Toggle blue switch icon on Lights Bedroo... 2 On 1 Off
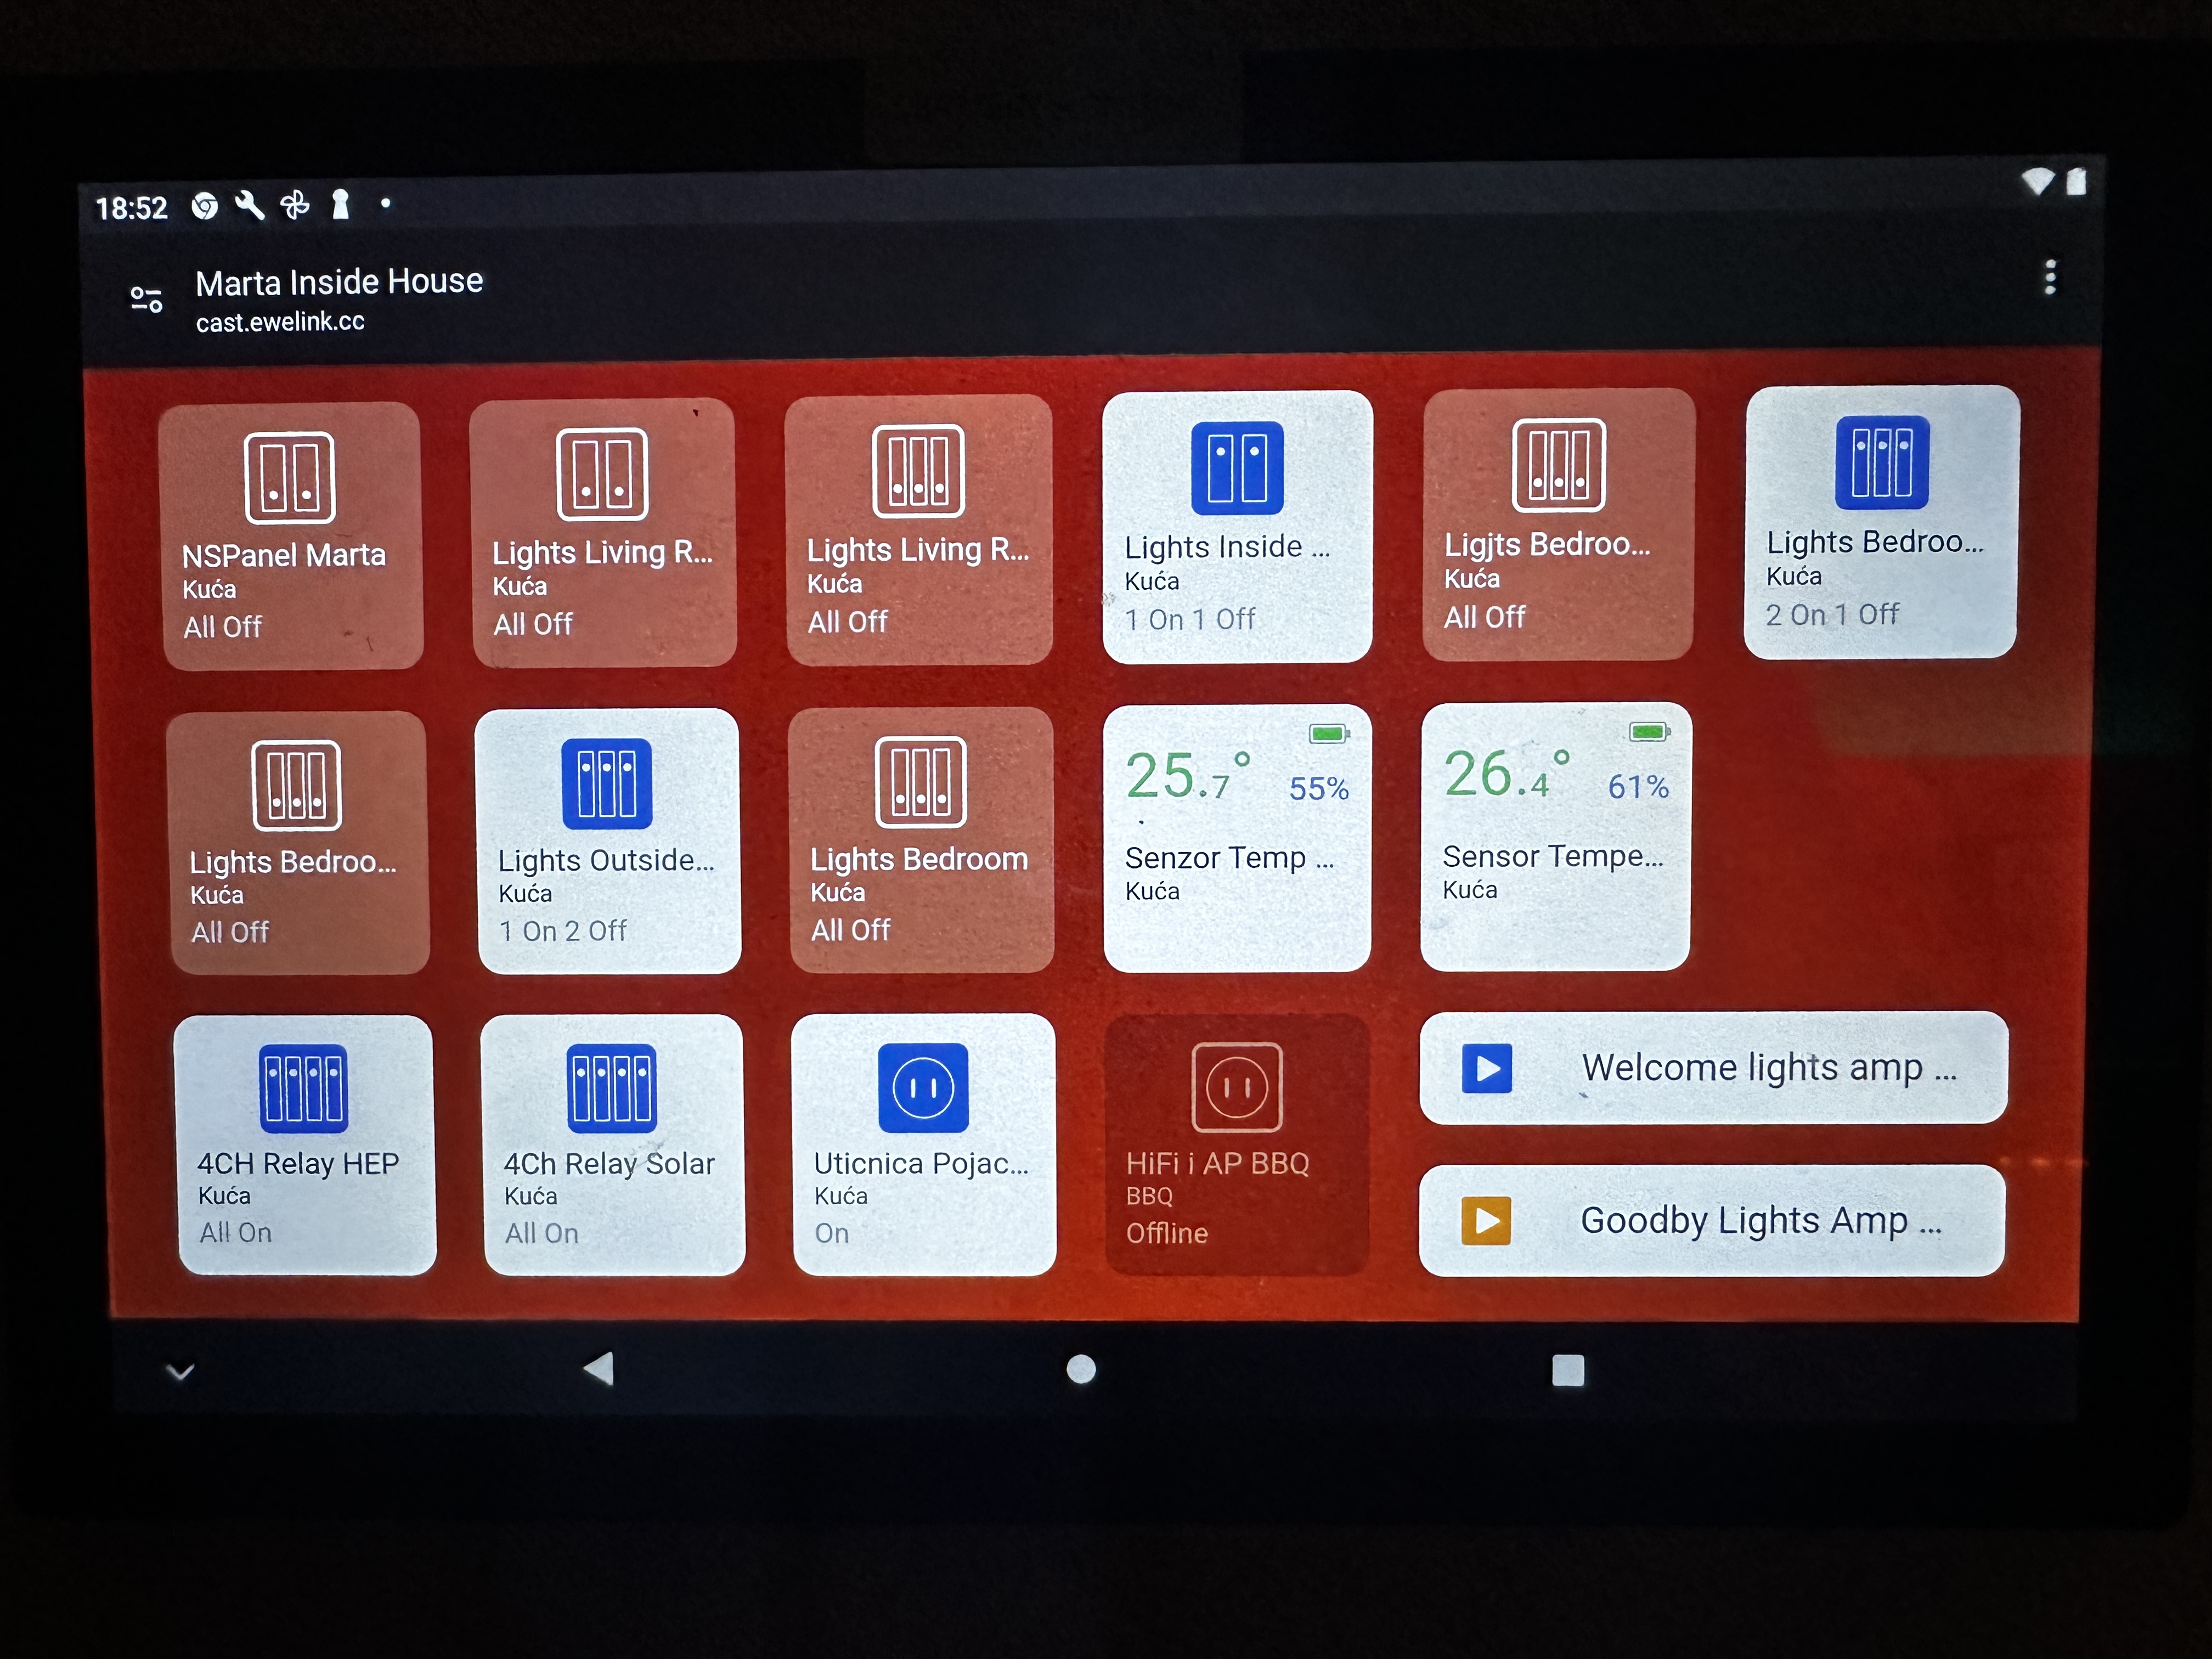 1882,462
